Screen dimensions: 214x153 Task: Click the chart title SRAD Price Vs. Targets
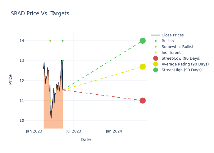pyautogui.click(x=40, y=14)
